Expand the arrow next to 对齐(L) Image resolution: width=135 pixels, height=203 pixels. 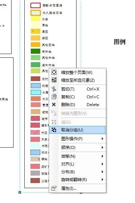[x=103, y=164]
